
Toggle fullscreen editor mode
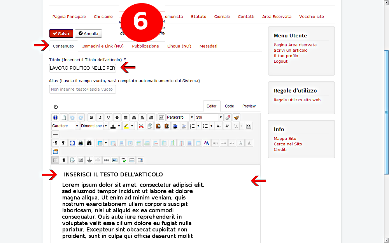(x=72, y=143)
